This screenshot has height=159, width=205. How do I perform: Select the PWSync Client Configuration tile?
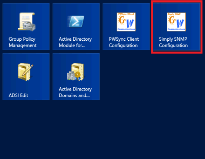click(x=126, y=27)
